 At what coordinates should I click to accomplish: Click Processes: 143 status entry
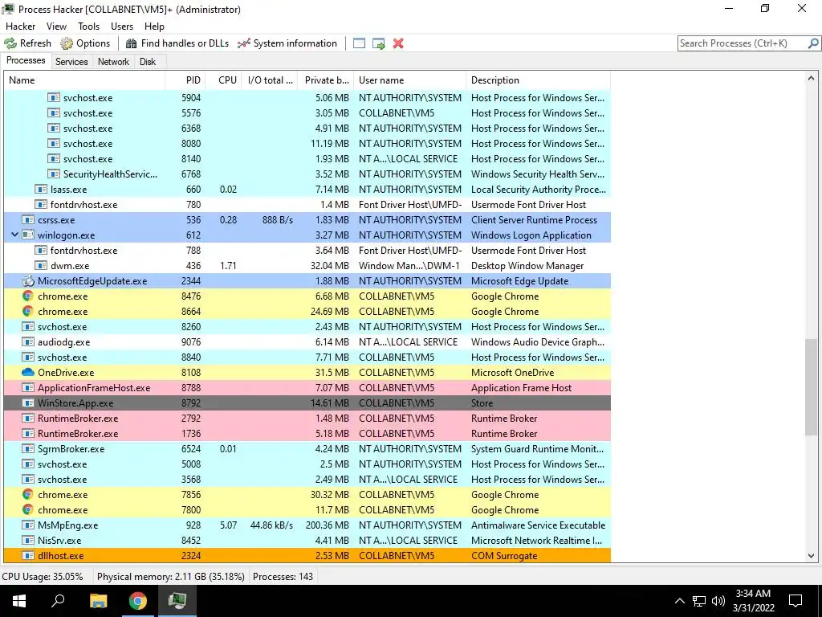pyautogui.click(x=283, y=577)
